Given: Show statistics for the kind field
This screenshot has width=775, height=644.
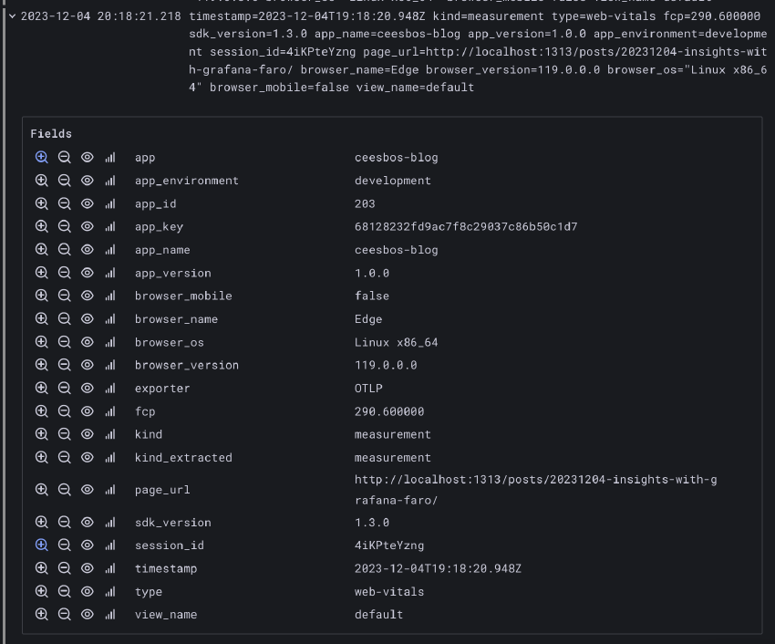Looking at the screenshot, I should [110, 434].
